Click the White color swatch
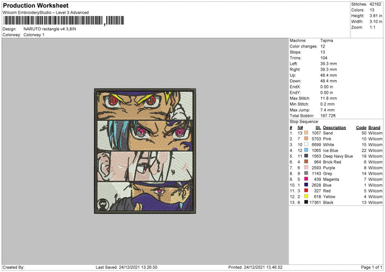The image size is (385, 272). coord(306,144)
